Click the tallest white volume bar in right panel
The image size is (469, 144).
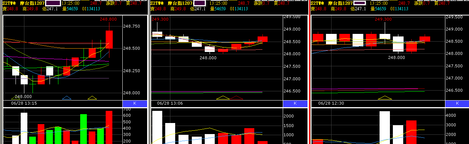385,127
